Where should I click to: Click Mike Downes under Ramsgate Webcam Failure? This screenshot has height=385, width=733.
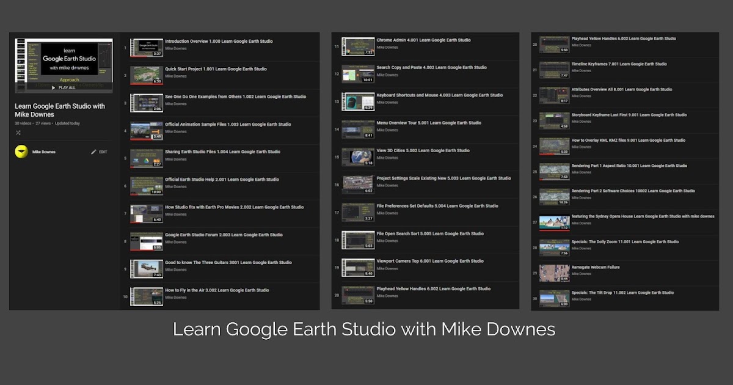pyautogui.click(x=581, y=274)
